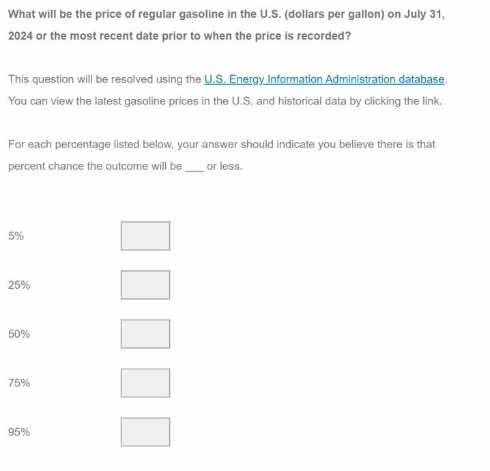
Task: Click the 'percent chance the outcome will be' text
Action: 95,166
